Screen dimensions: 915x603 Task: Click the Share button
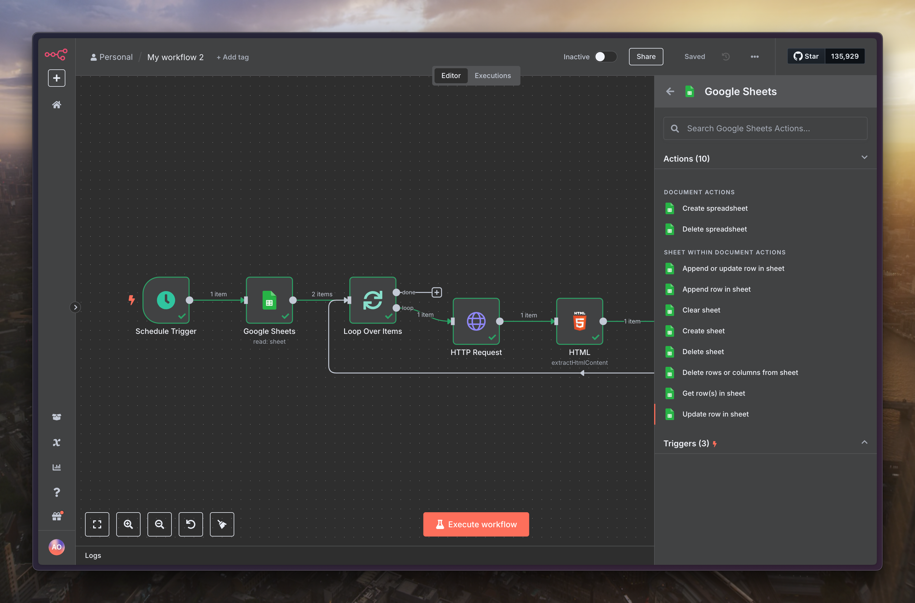[645, 57]
